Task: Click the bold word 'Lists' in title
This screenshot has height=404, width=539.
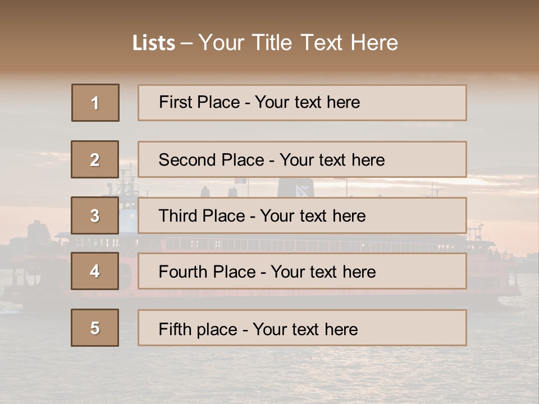Action: tap(154, 43)
